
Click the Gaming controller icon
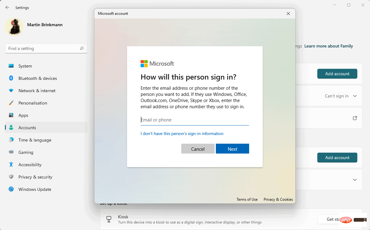tap(11, 152)
